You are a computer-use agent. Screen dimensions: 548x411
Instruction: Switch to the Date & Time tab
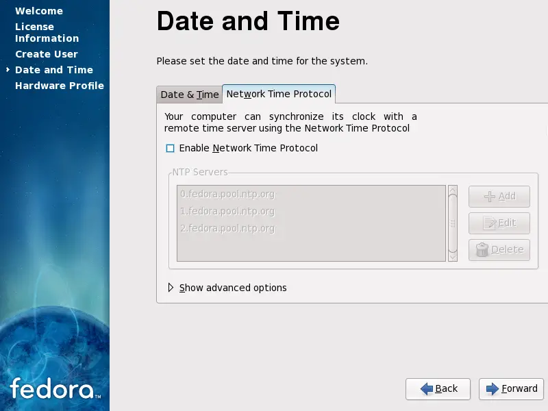(x=189, y=95)
